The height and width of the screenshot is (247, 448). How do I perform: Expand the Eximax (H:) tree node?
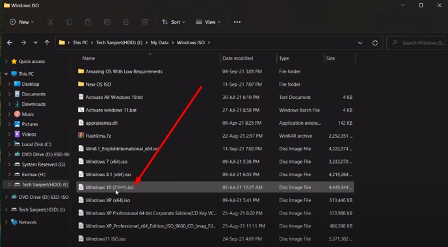pyautogui.click(x=9, y=174)
